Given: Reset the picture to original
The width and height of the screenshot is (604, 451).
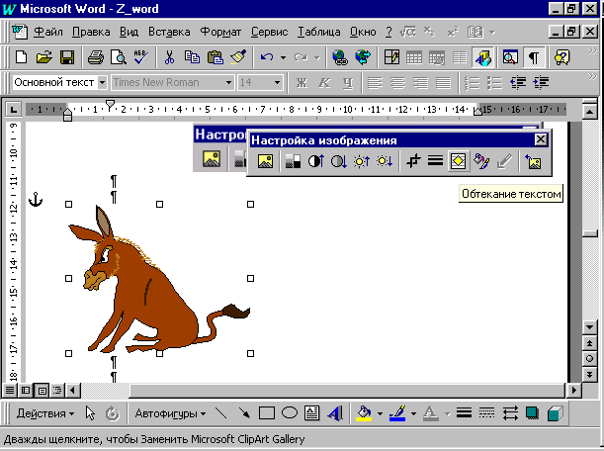Looking at the screenshot, I should tap(534, 161).
